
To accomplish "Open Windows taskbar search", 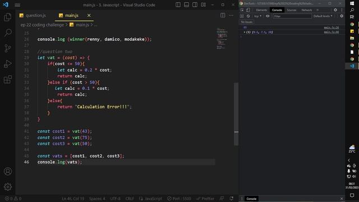I will coord(352,10).
